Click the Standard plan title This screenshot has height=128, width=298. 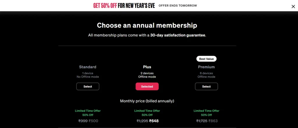click(88, 67)
